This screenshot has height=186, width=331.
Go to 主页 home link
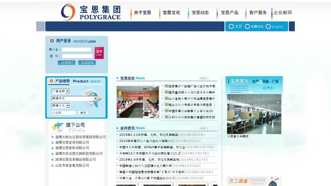[238, 26]
